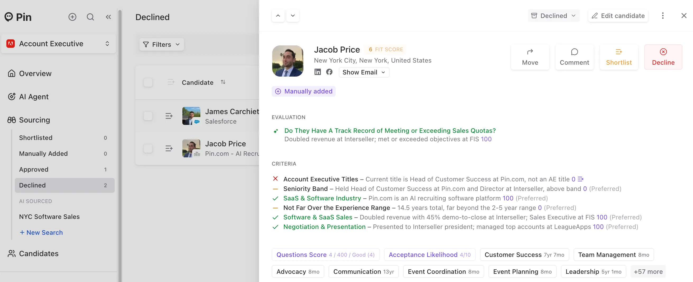This screenshot has height=282, width=693.
Task: Click the Shortlist button
Action: 618,57
